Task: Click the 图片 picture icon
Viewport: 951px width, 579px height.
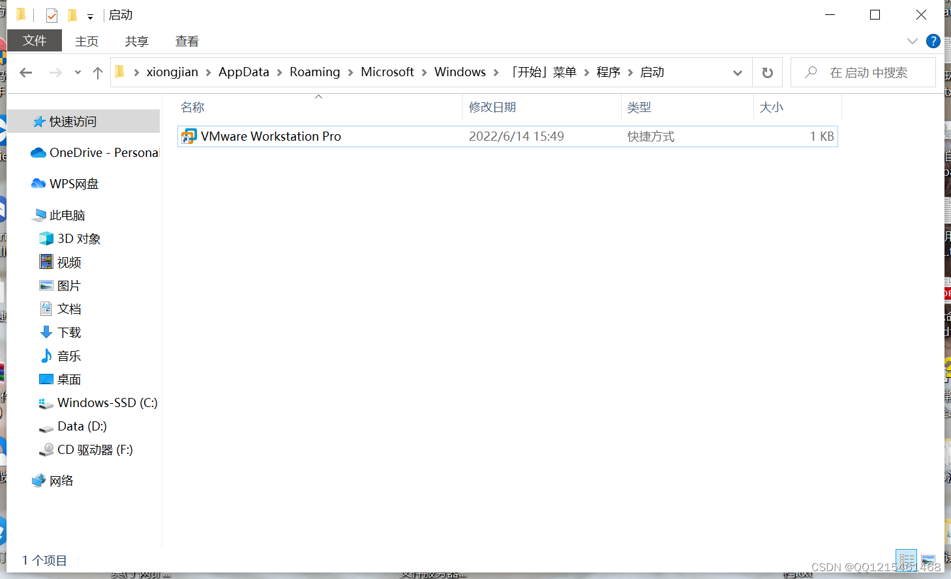Action: point(46,285)
